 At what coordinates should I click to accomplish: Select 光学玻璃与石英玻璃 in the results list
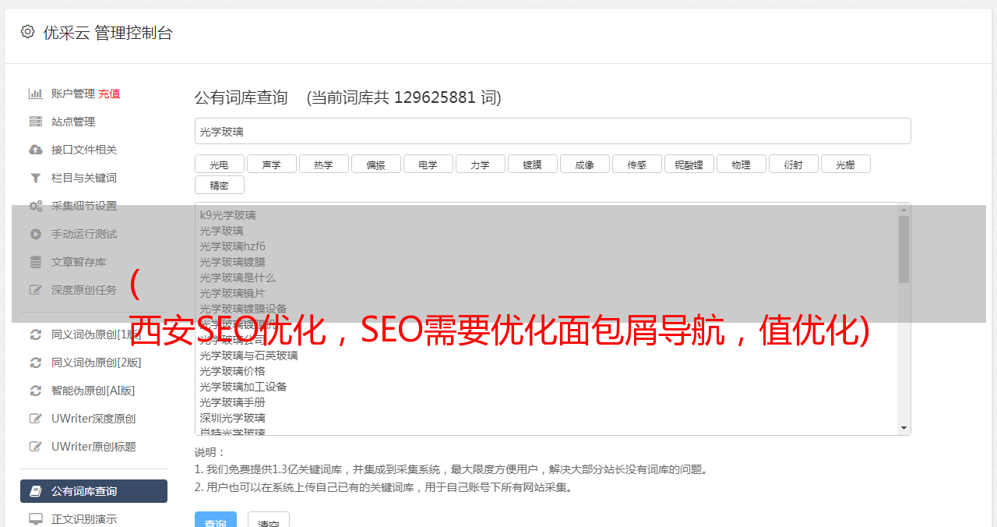point(248,355)
